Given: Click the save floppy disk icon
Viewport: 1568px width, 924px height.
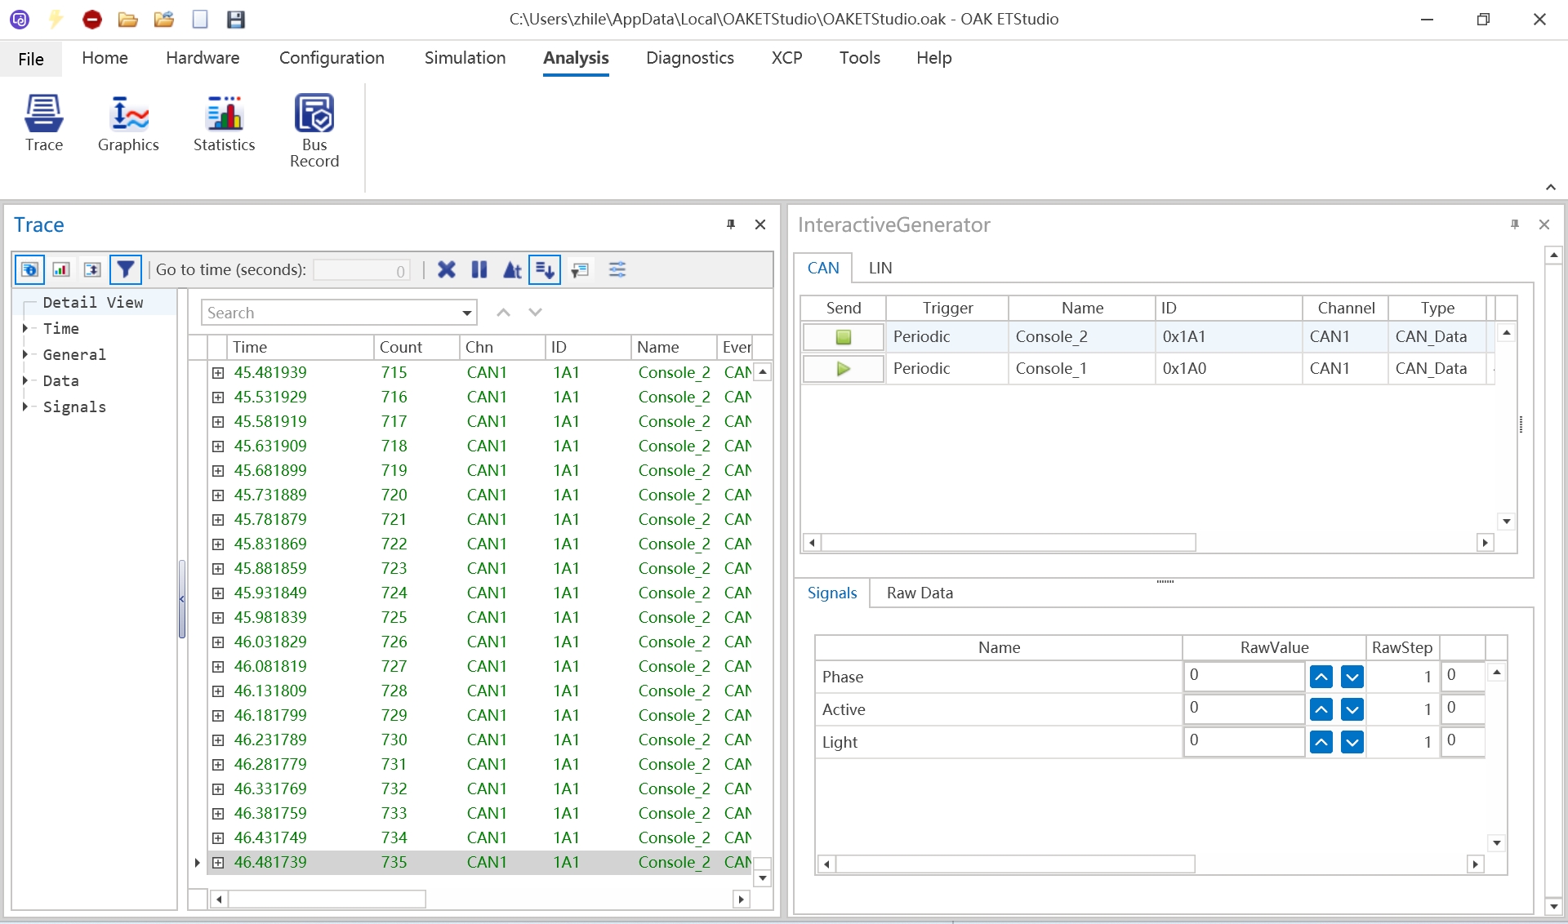Looking at the screenshot, I should click(236, 19).
